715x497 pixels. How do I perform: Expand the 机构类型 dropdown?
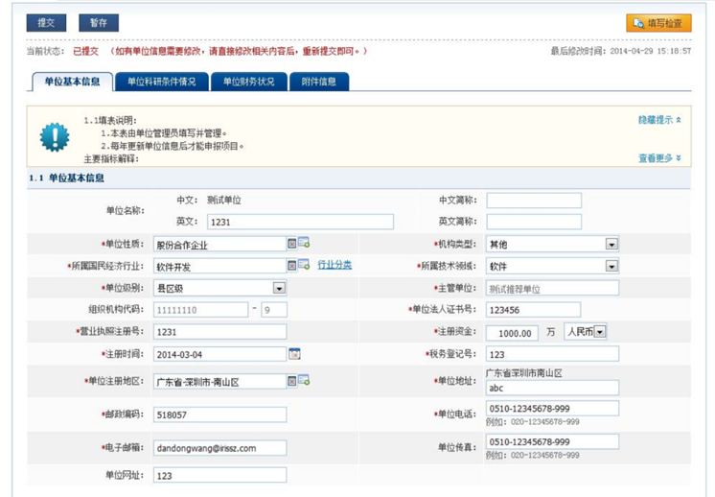[x=611, y=244]
